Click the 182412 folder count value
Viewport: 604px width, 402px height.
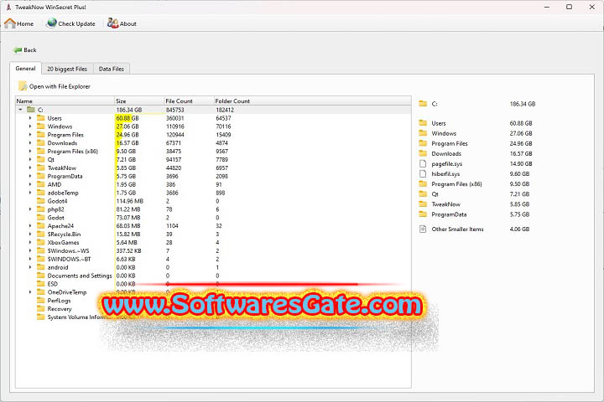[225, 110]
